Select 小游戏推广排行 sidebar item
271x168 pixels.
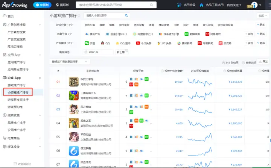pyautogui.click(x=18, y=92)
